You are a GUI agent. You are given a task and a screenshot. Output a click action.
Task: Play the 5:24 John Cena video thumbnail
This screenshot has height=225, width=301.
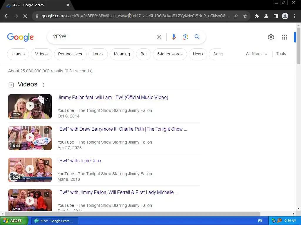(x=30, y=170)
